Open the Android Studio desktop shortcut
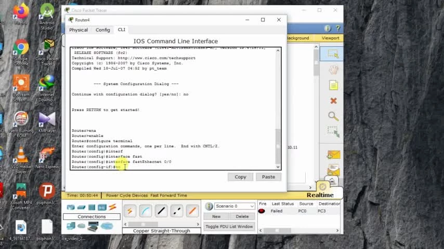 47,17
